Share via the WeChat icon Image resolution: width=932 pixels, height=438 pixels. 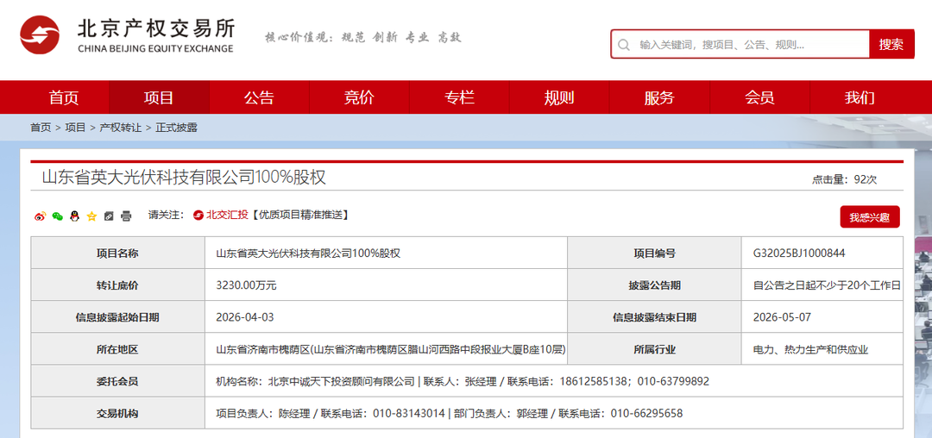[57, 216]
